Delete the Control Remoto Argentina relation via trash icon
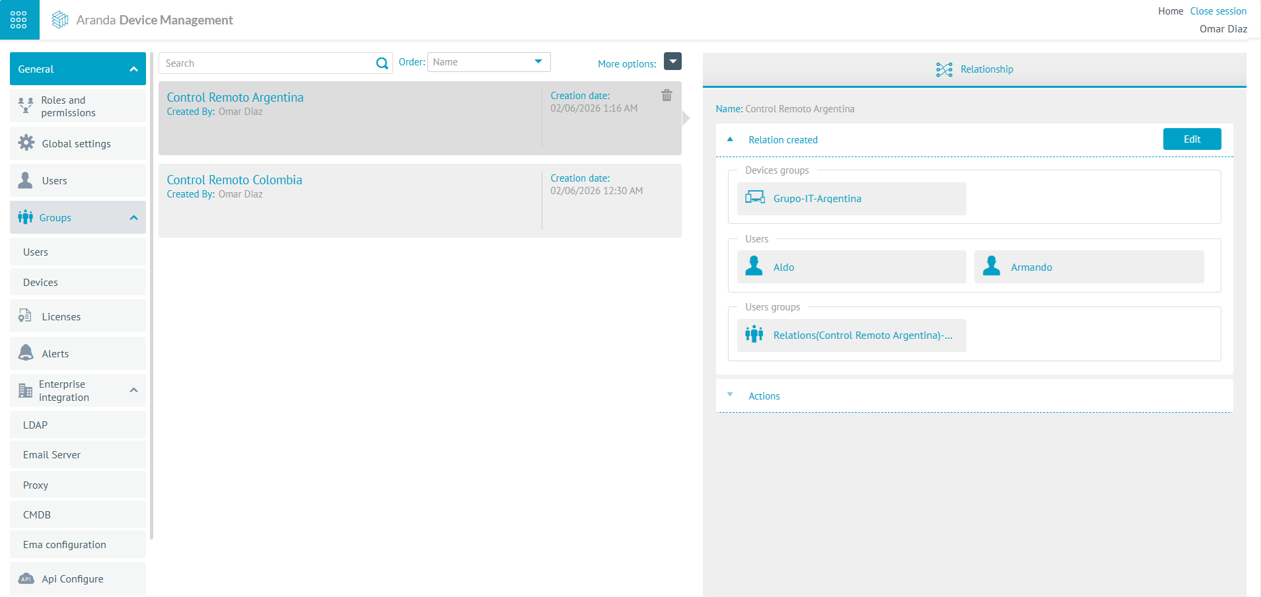The image size is (1261, 597). pyautogui.click(x=667, y=96)
